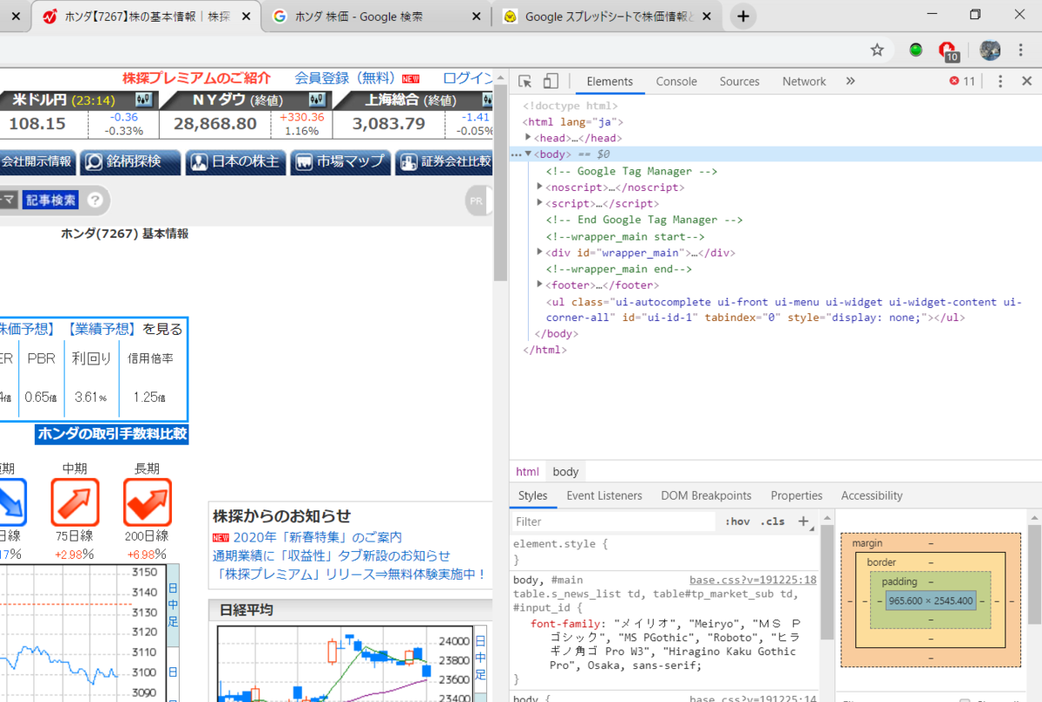1042x702 pixels.
Task: Add new style rule plus icon
Action: (x=803, y=522)
